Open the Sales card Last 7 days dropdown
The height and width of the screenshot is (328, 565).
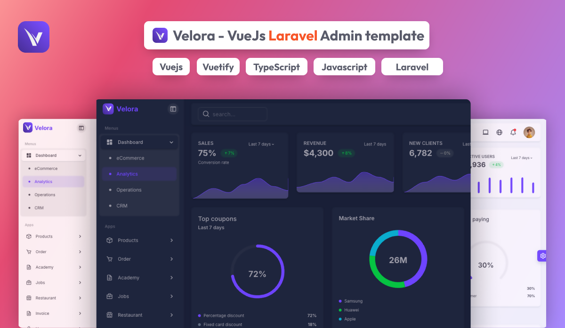261,144
